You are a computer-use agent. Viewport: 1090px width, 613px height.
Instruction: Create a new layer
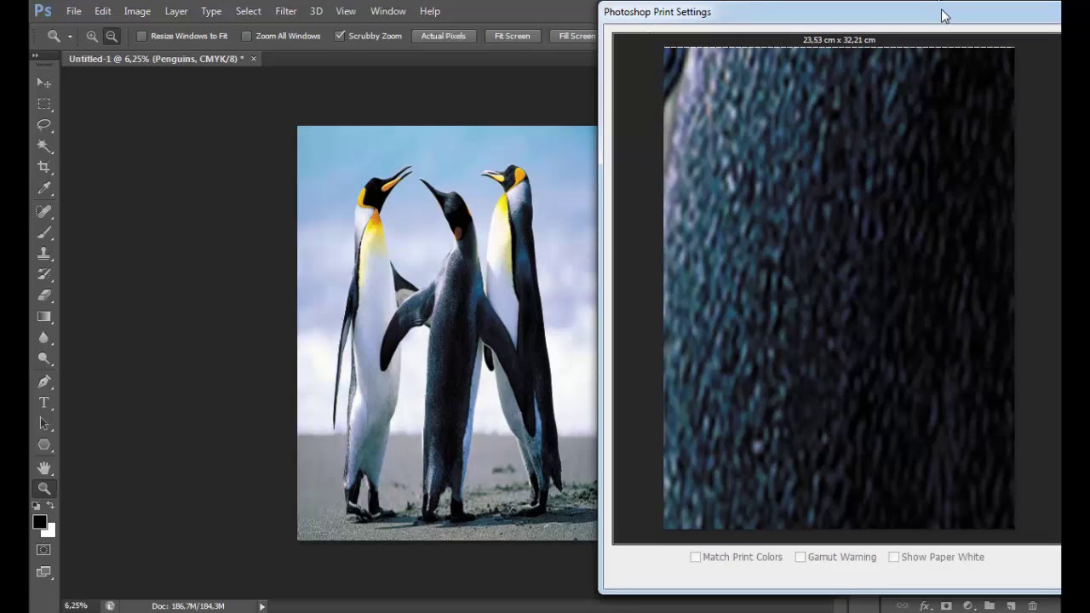[x=1011, y=606]
